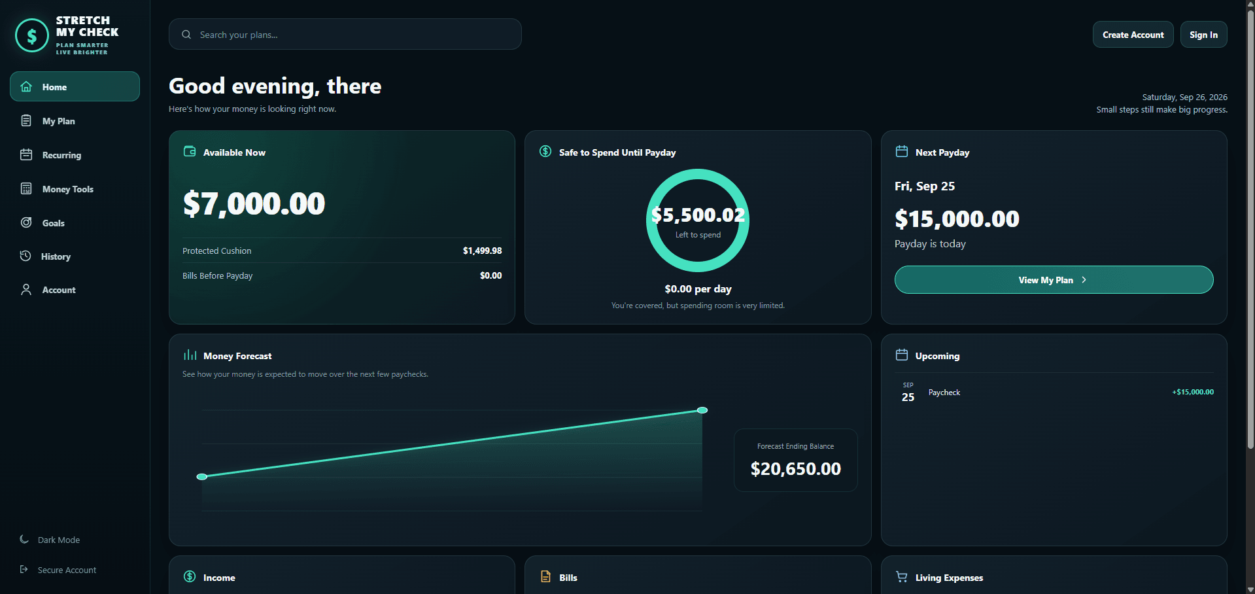
Task: Click the Recurring calendar icon
Action: coord(26,154)
